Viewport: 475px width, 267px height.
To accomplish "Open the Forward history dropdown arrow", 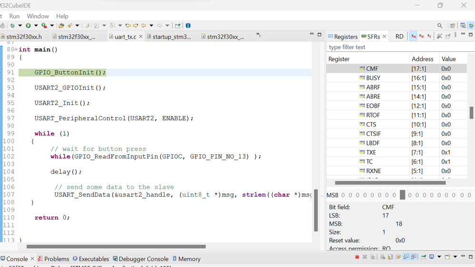I will click(167, 26).
